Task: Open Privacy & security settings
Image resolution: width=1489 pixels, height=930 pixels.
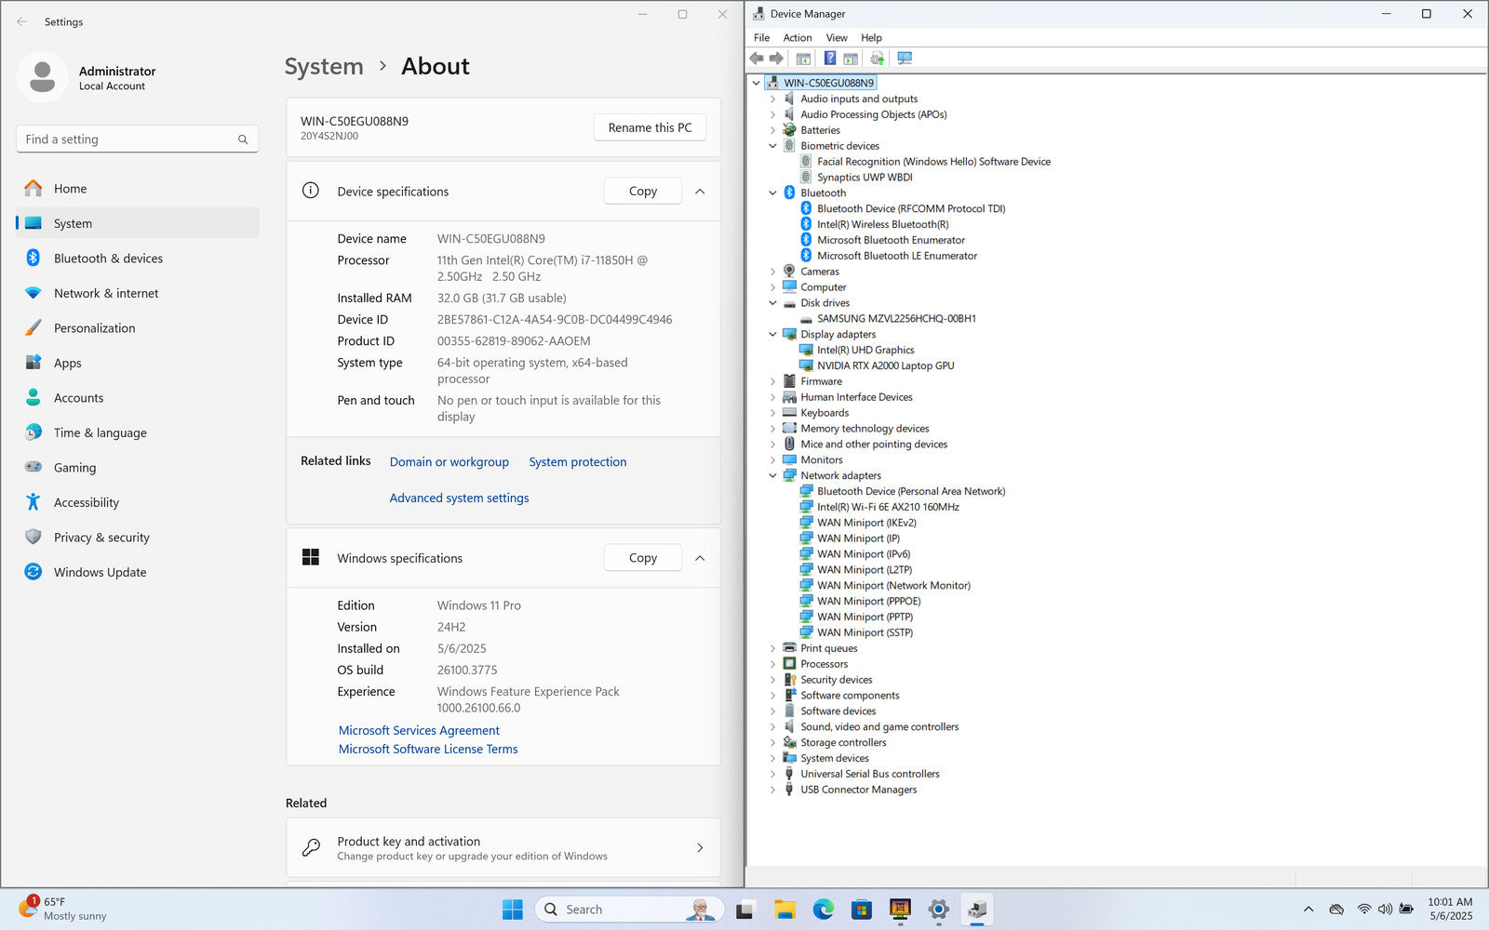Action: tap(138, 538)
